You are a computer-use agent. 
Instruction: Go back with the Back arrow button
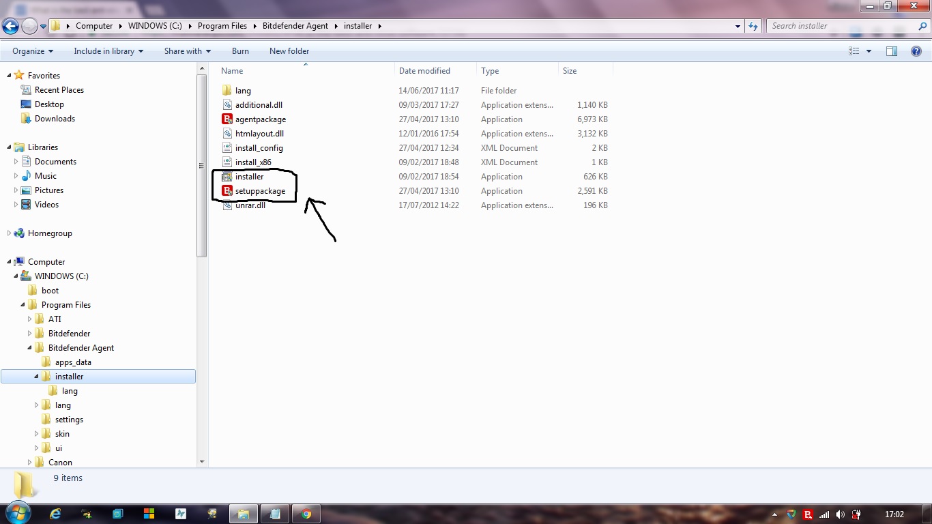pos(10,26)
